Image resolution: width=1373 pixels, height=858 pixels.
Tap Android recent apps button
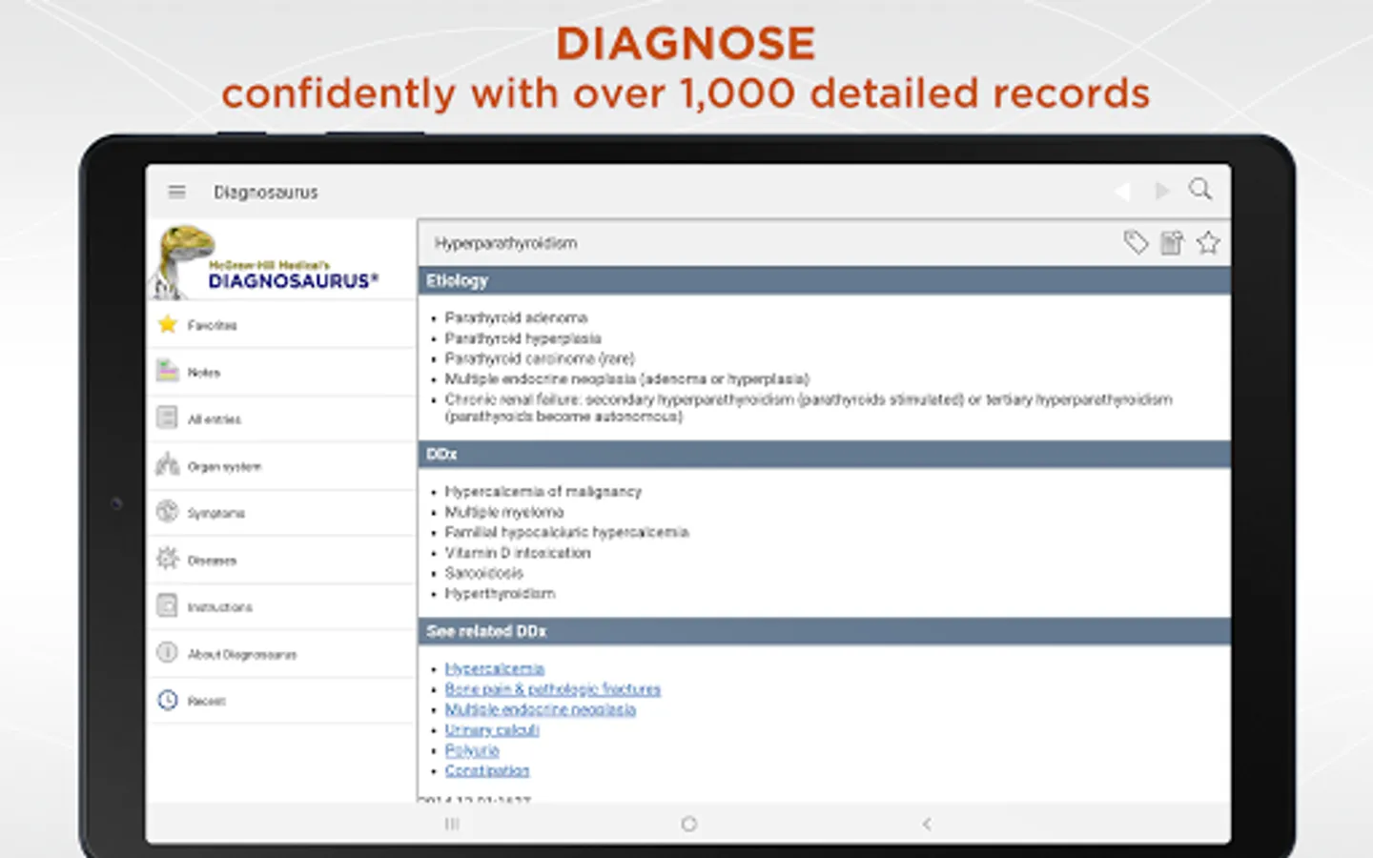pos(452,824)
